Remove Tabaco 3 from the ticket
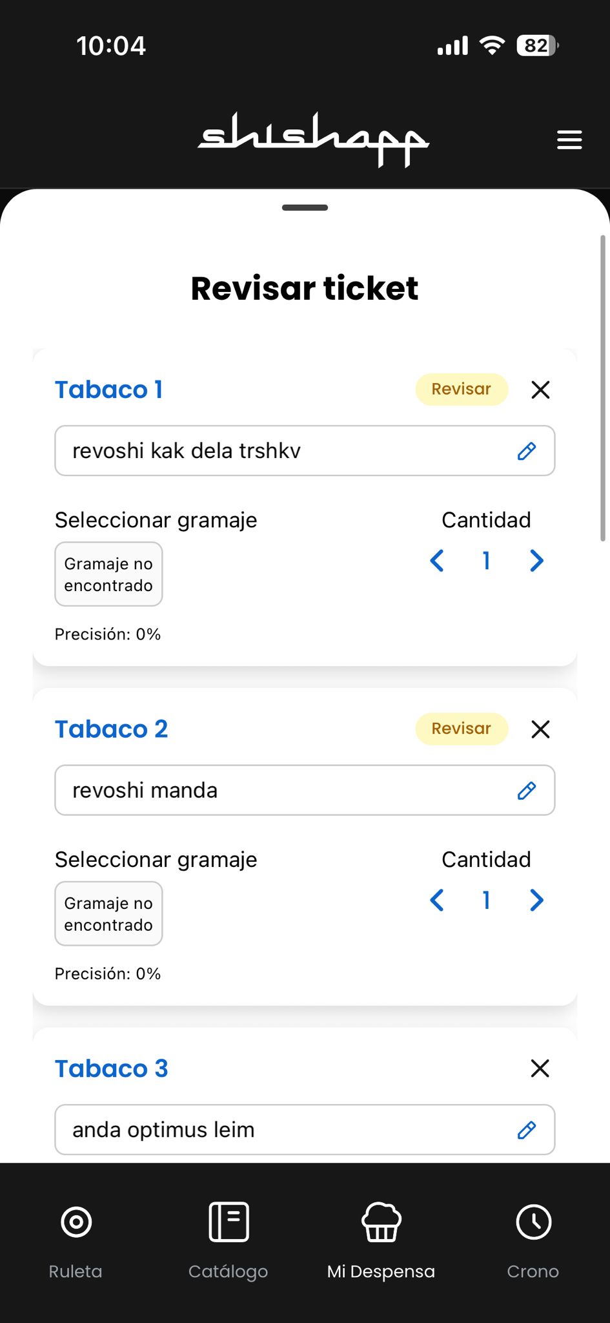 pos(540,1068)
